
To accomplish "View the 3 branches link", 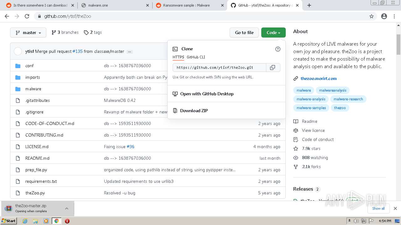I will point(65,32).
